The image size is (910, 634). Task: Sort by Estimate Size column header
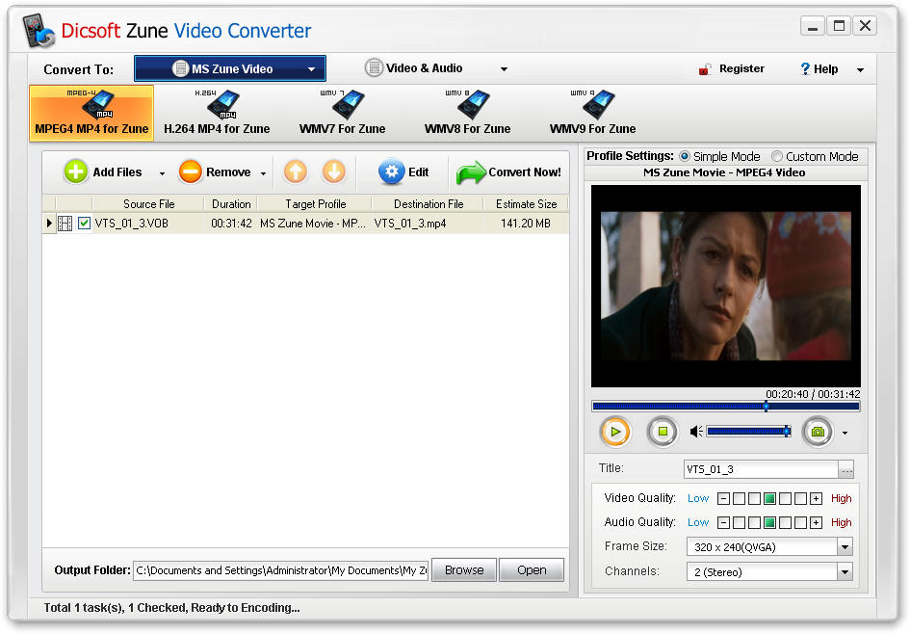pos(526,204)
